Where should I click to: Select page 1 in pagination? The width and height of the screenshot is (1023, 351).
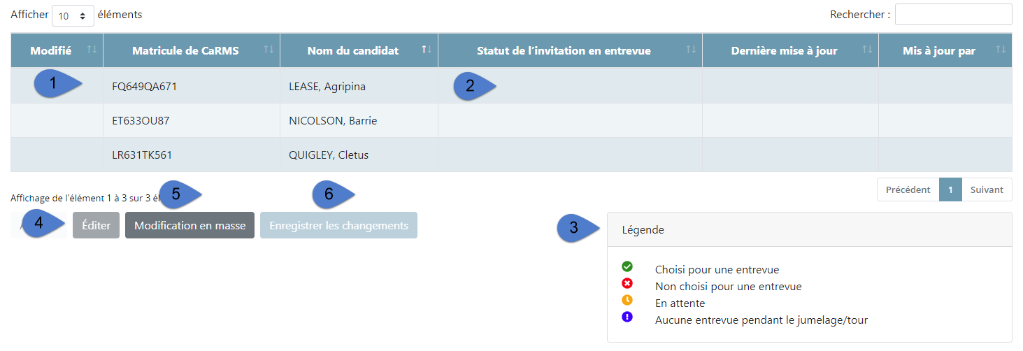coord(950,189)
